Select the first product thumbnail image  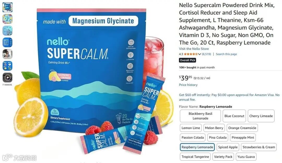point(7,7)
